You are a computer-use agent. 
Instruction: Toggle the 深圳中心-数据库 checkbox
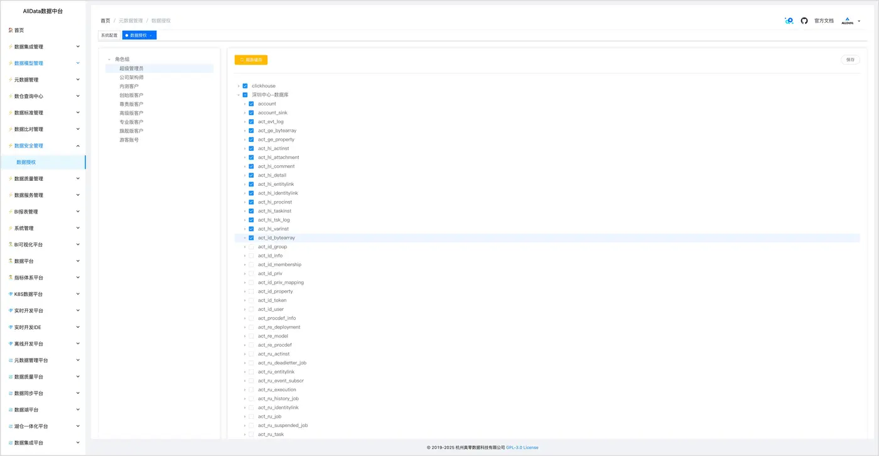click(x=245, y=95)
